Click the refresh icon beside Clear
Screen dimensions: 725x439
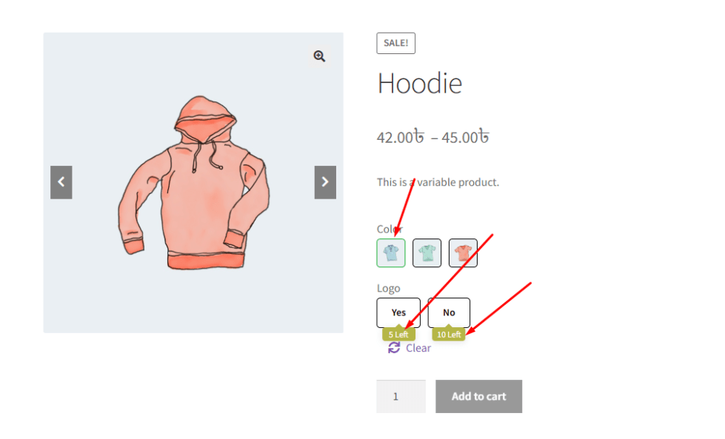tap(394, 347)
